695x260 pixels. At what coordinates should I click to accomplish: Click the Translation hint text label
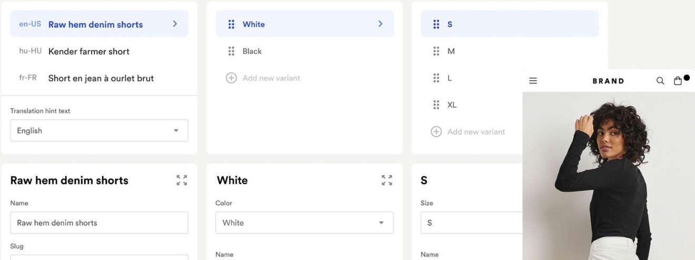click(40, 111)
